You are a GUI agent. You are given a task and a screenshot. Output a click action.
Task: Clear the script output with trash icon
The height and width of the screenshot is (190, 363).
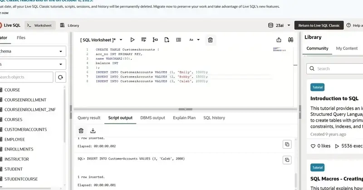81,131
